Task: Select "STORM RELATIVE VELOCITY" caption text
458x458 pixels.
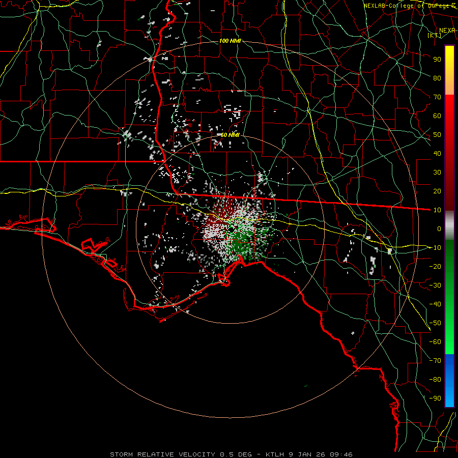Action: point(162,454)
